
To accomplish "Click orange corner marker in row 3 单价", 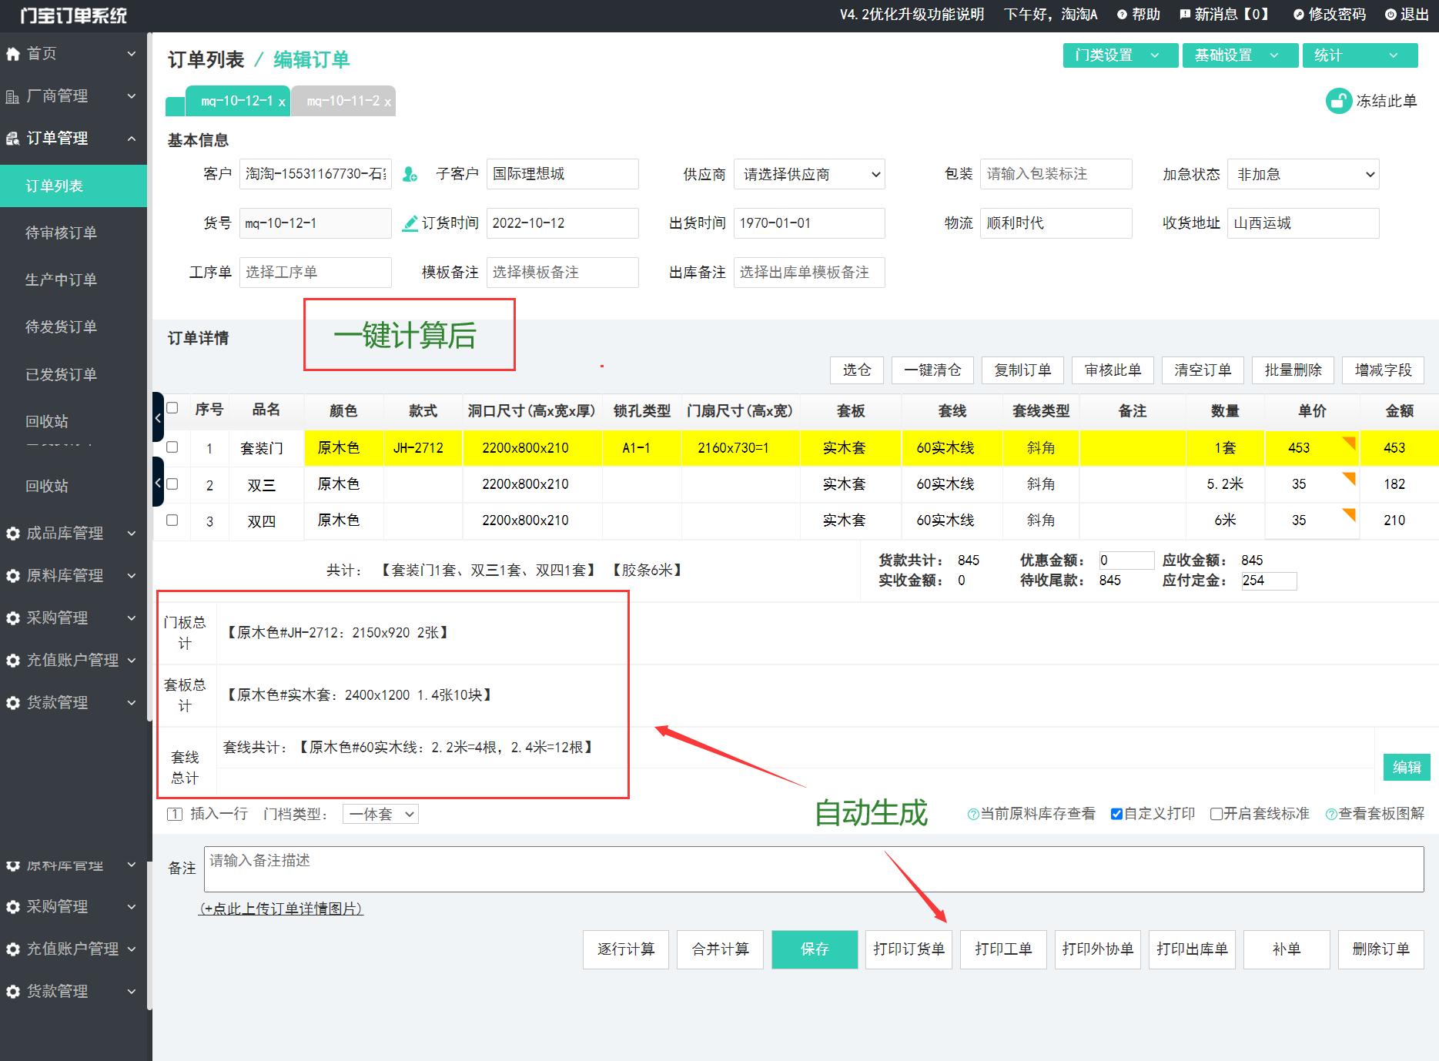I will 1349,514.
